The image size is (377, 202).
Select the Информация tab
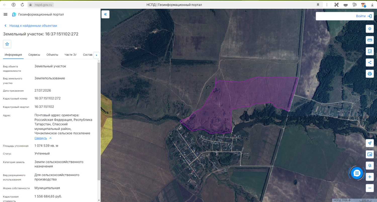coord(13,55)
